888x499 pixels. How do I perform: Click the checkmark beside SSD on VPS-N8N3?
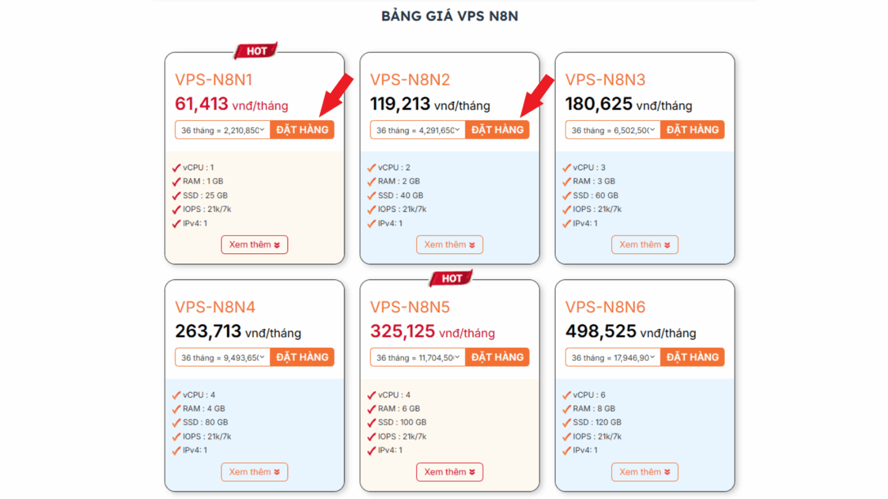click(566, 194)
